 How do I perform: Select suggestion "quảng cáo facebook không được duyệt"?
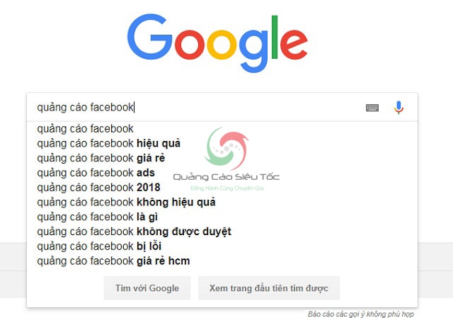click(x=134, y=232)
